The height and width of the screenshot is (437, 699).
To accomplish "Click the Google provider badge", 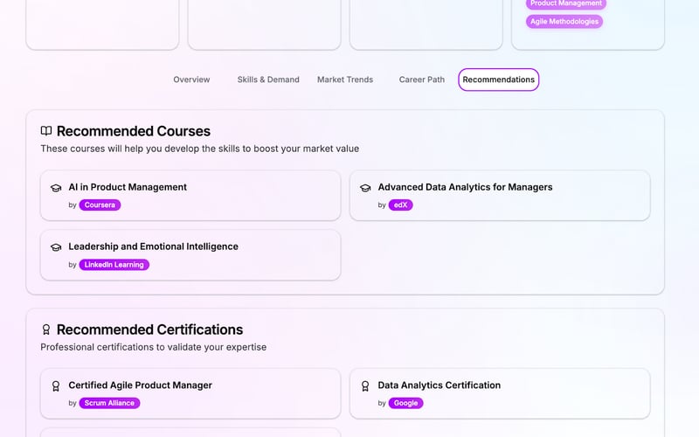I will point(405,403).
